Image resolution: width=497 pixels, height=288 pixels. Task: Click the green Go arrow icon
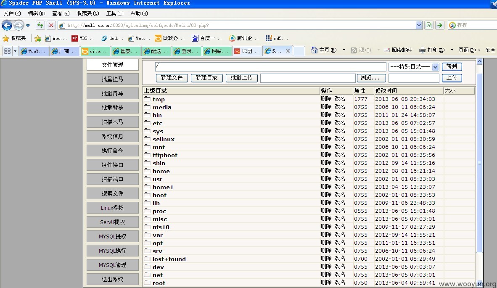pos(440,25)
